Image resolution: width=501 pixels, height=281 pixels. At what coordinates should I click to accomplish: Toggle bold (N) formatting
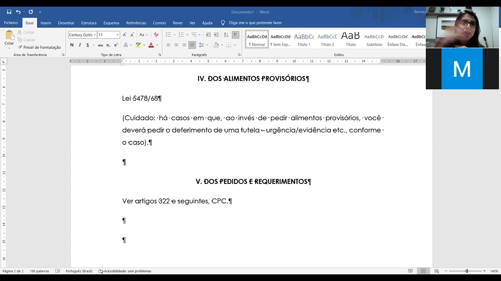tap(72, 45)
